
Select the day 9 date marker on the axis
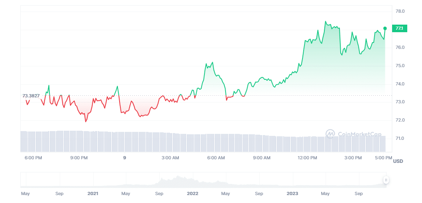click(125, 158)
